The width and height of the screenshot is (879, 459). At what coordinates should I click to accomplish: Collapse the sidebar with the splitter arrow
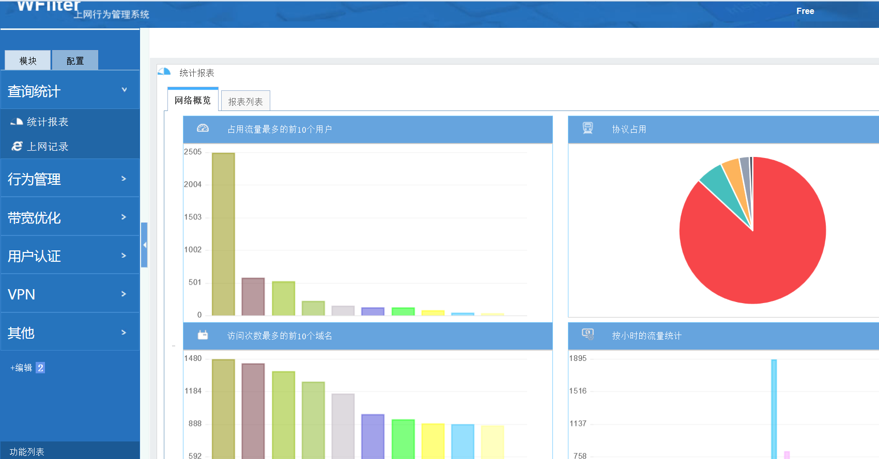tap(145, 245)
